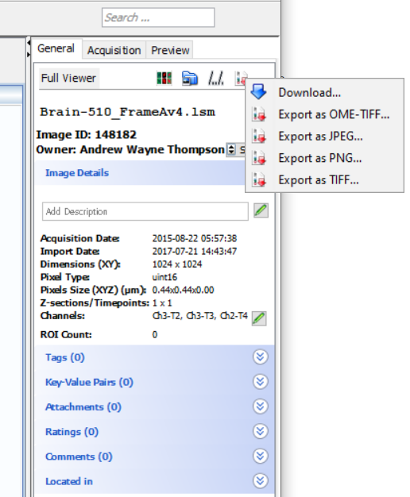Click the analysis ruler icon in toolbar
The width and height of the screenshot is (410, 497).
point(216,79)
